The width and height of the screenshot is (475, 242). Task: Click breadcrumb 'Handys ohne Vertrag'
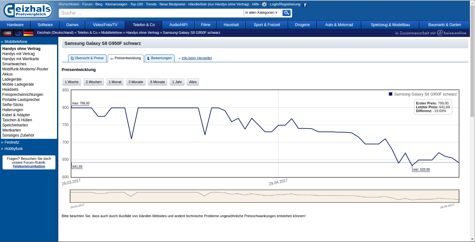pyautogui.click(x=142, y=32)
